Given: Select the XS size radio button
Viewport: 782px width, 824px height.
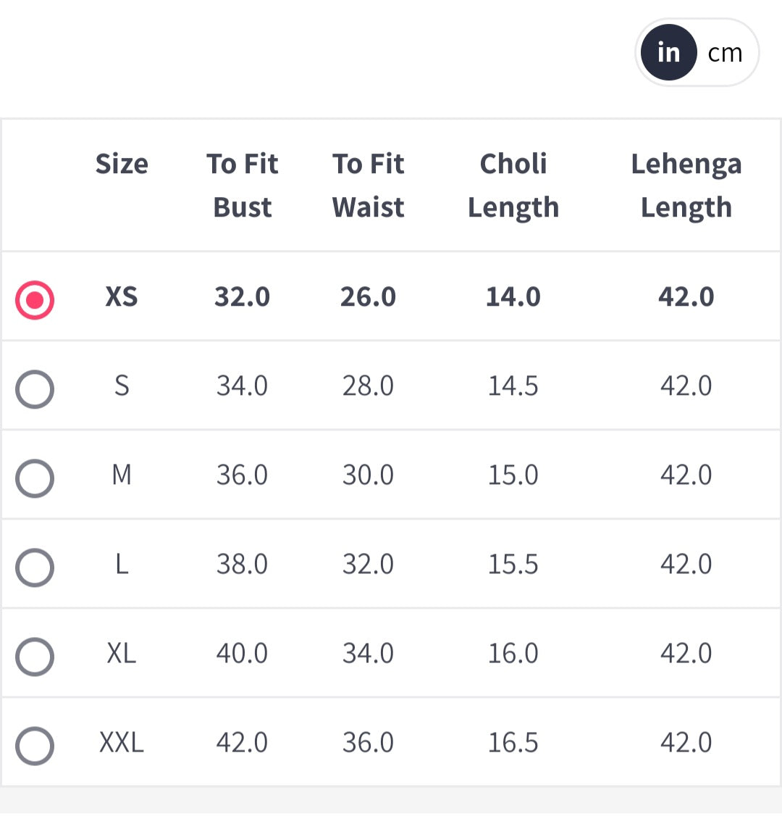Looking at the screenshot, I should click(x=35, y=299).
